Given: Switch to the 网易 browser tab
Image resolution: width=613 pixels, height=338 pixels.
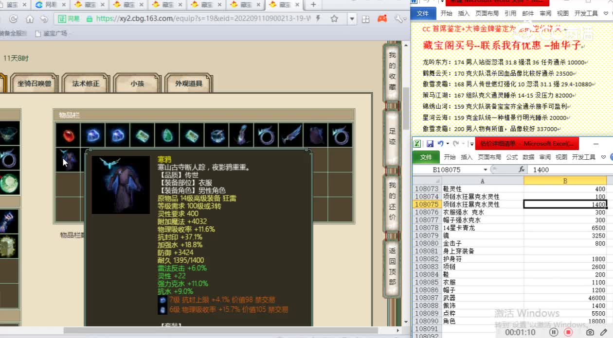Looking at the screenshot, I should coord(51,5).
